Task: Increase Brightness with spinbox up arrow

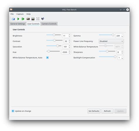Action: 69,35
